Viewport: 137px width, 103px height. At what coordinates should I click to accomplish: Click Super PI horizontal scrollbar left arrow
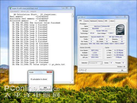[10, 82]
